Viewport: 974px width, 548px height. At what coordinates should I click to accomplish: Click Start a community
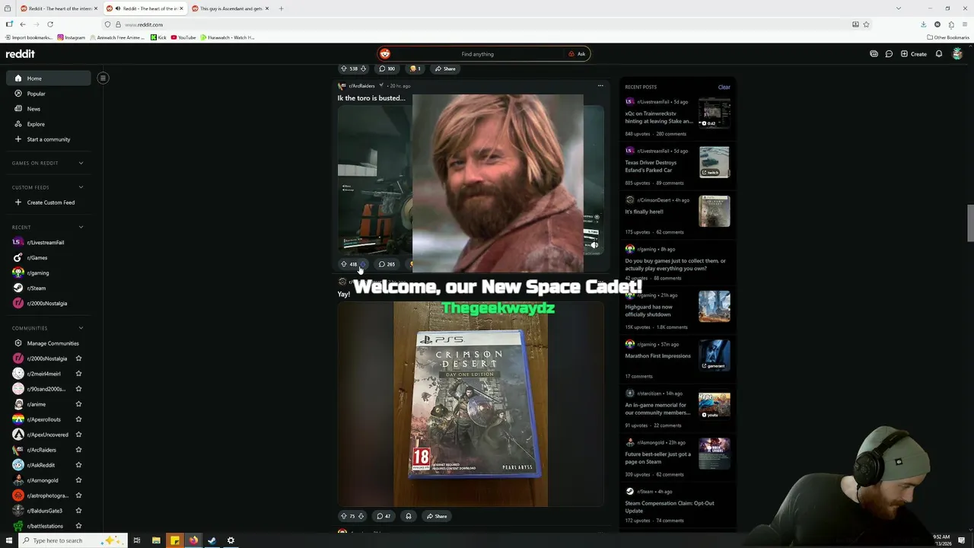[48, 139]
